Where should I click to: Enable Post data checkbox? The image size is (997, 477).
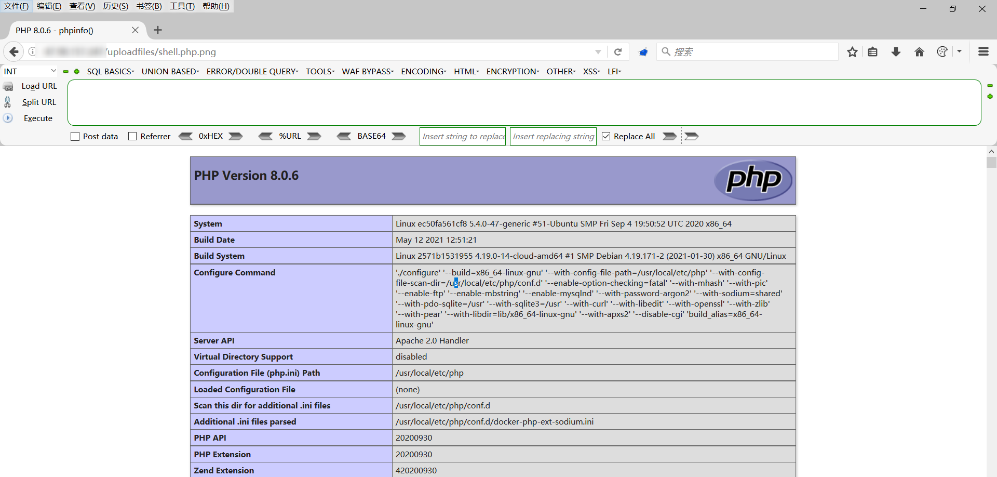[75, 136]
